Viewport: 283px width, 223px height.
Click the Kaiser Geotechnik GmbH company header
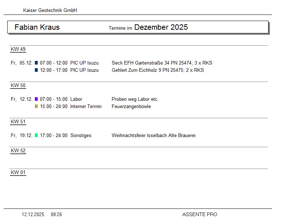click(50, 11)
